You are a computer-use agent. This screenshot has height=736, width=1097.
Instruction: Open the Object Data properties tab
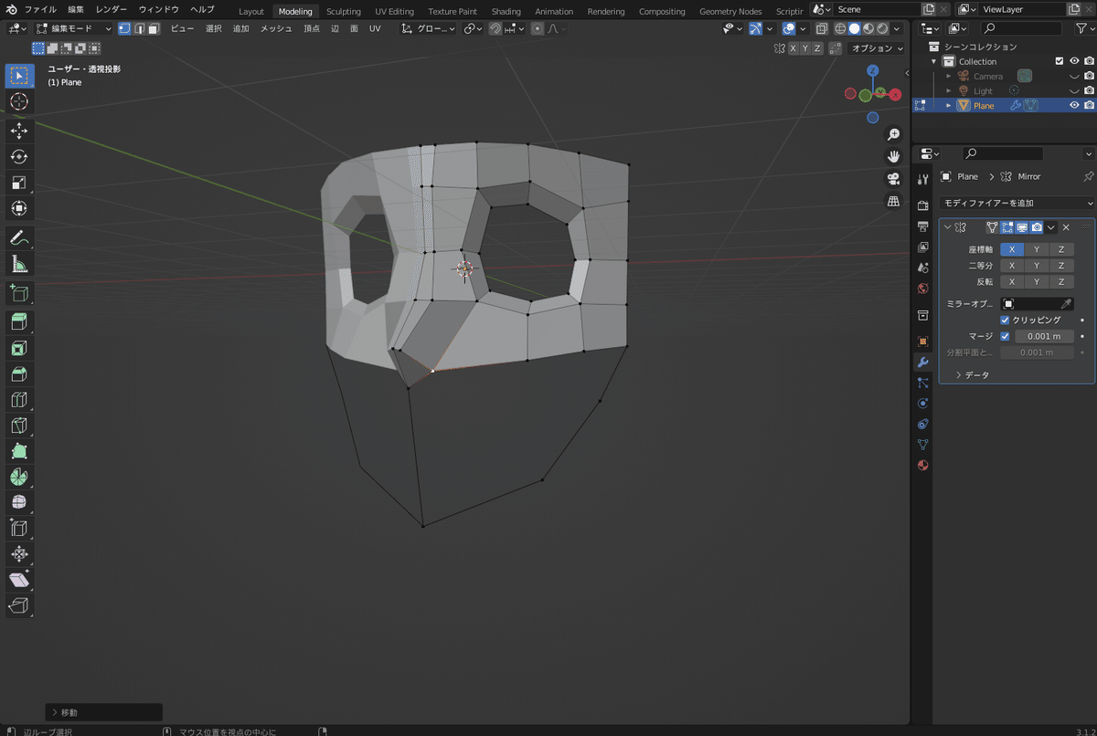pyautogui.click(x=922, y=445)
